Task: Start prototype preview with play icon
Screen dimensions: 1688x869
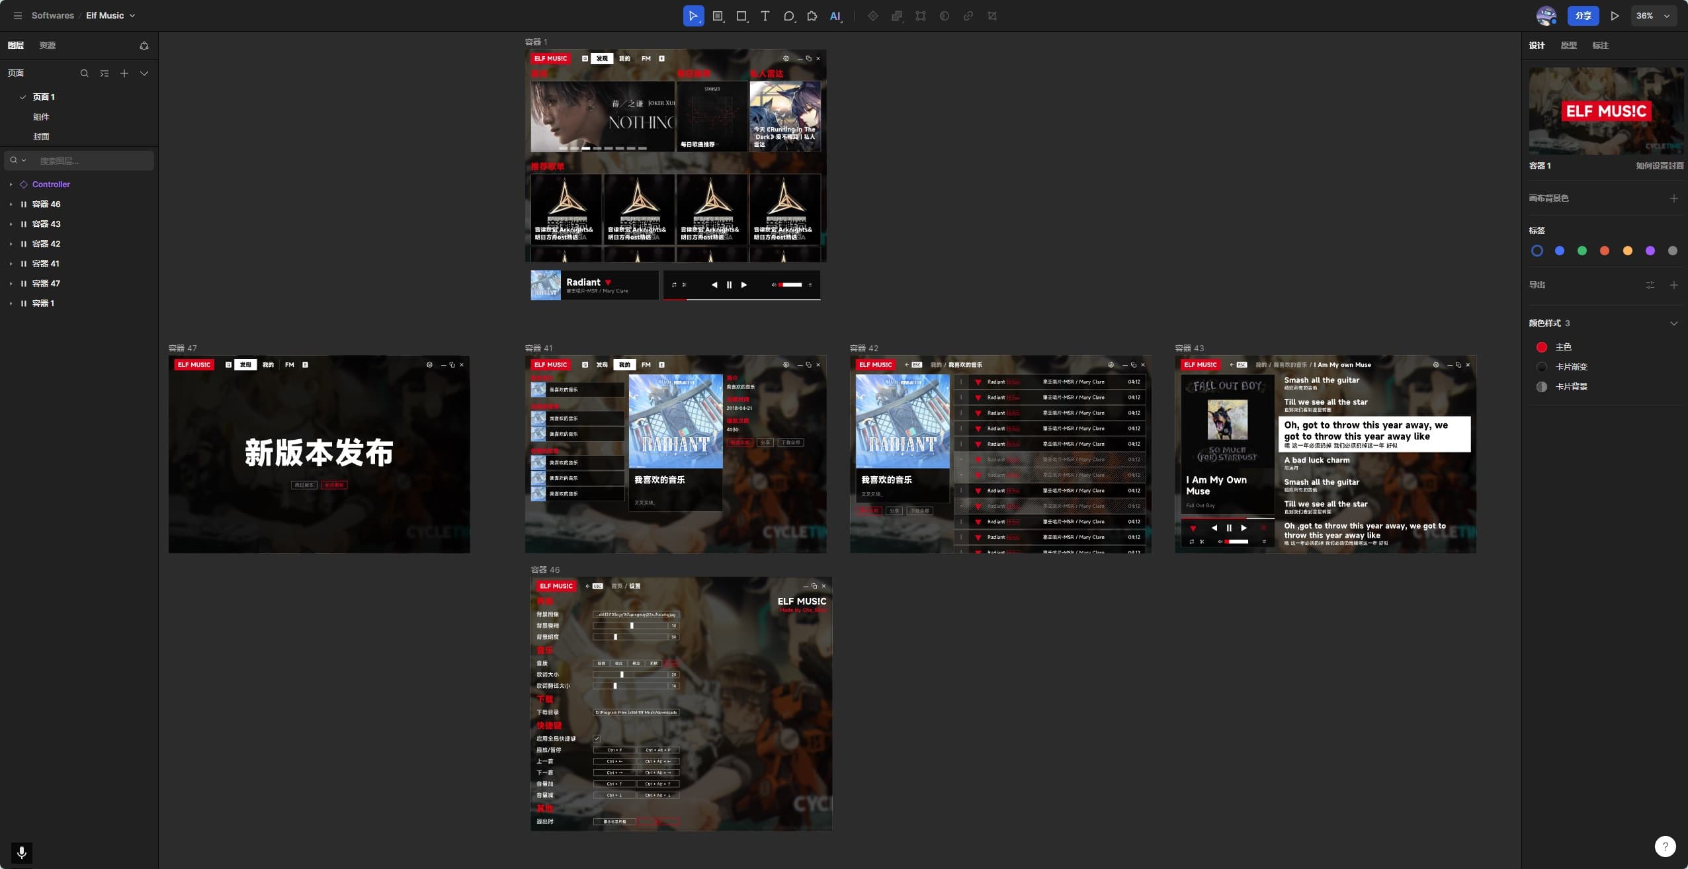Action: (1615, 16)
